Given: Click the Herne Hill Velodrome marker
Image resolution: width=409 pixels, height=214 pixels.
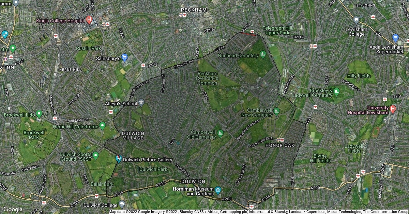Looking at the screenshot, I should point(102,126).
